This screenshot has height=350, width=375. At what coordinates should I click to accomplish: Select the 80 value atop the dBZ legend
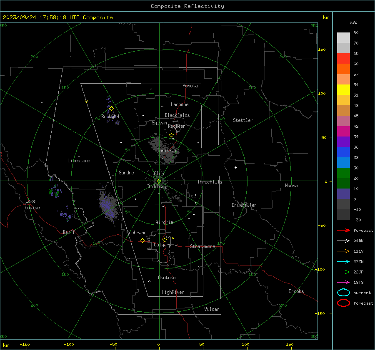pyautogui.click(x=356, y=32)
